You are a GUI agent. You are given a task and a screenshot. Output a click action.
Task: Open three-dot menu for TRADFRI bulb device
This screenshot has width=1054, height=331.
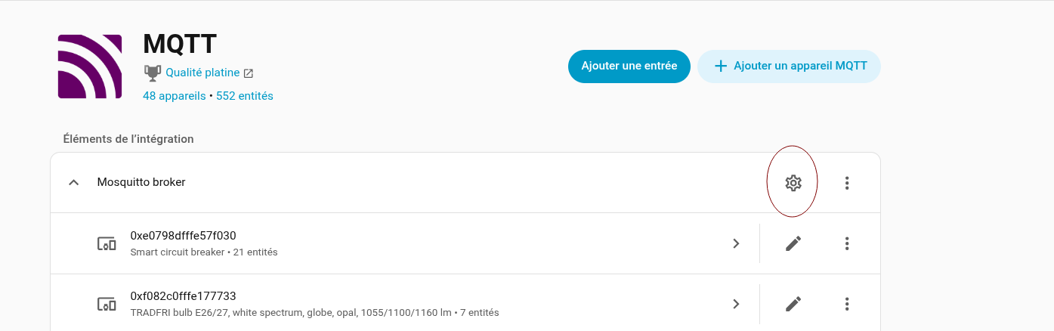point(847,304)
